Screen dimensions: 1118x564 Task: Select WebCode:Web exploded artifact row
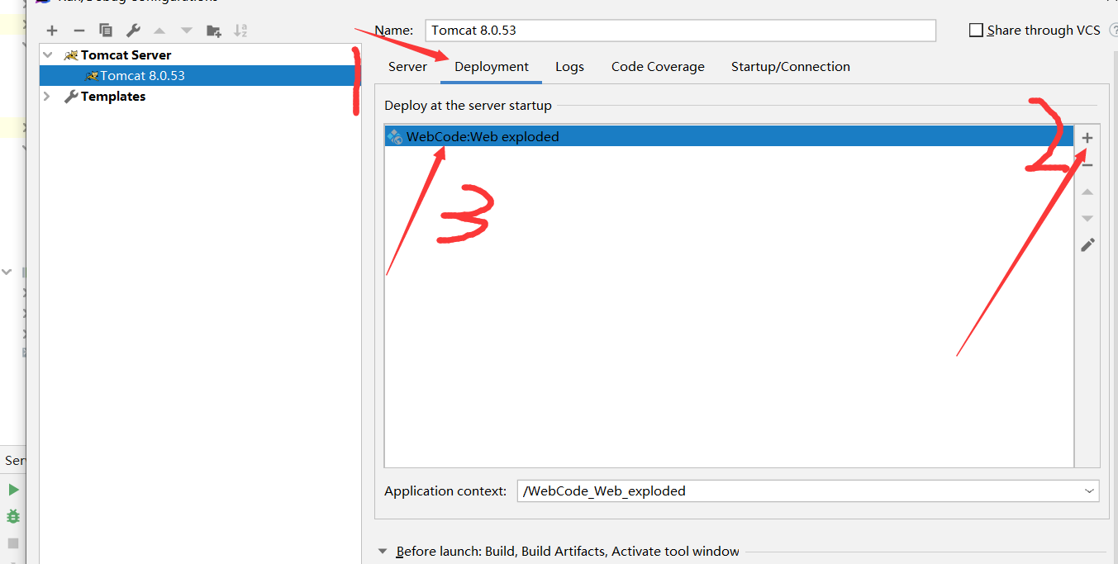coord(729,136)
